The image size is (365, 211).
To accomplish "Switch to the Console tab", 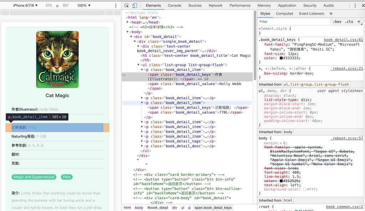I will tap(174, 6).
